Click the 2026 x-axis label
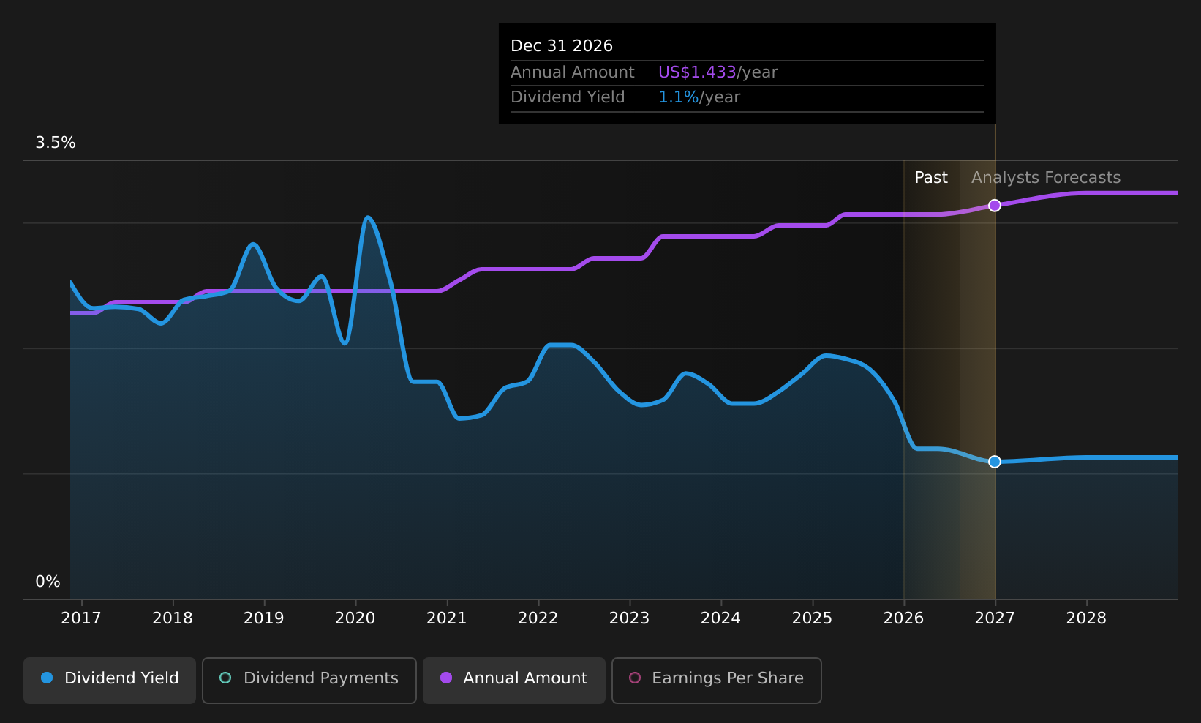The image size is (1201, 723). tap(904, 618)
